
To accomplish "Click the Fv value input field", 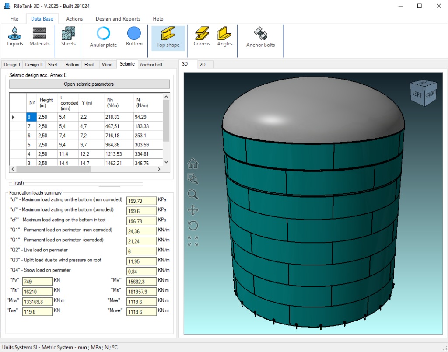I will point(37,282).
